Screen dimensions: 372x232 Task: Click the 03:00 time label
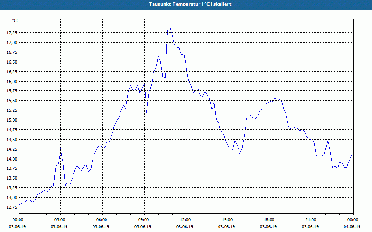point(60,220)
